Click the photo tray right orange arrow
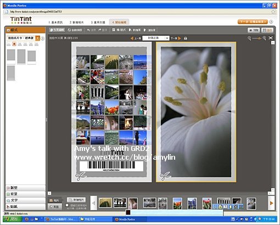280x225 pixels. click(x=271, y=203)
